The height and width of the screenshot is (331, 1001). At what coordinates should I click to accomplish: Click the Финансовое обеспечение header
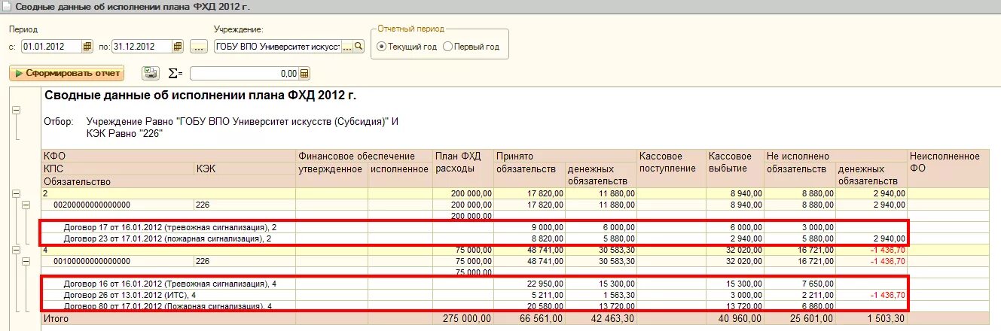(356, 156)
